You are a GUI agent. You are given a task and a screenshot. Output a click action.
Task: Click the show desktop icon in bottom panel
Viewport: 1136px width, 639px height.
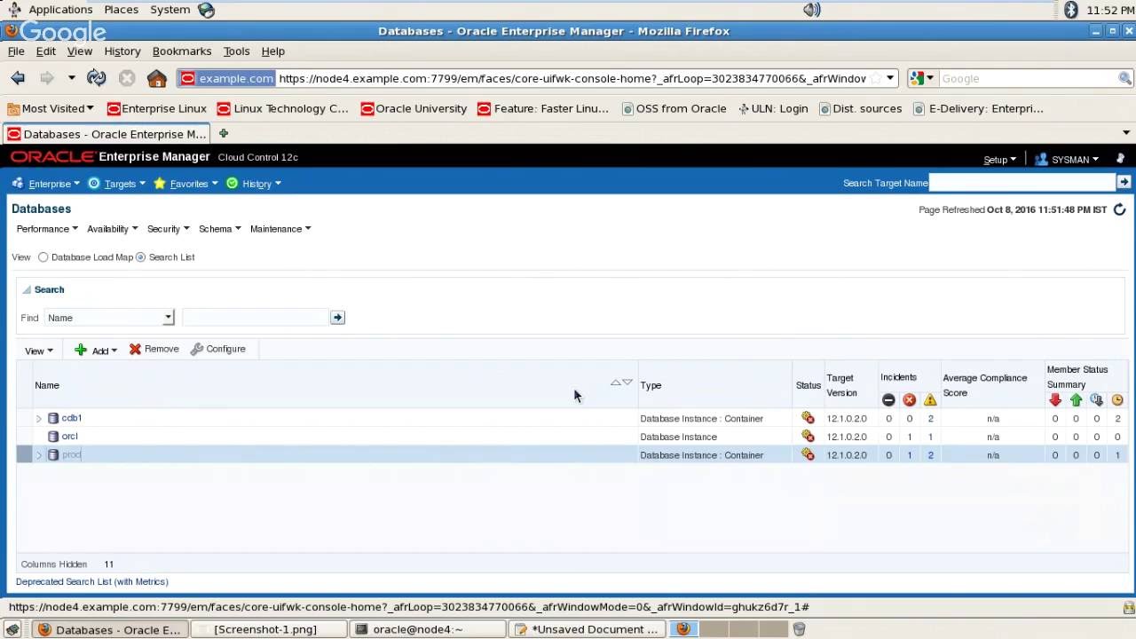tap(12, 629)
